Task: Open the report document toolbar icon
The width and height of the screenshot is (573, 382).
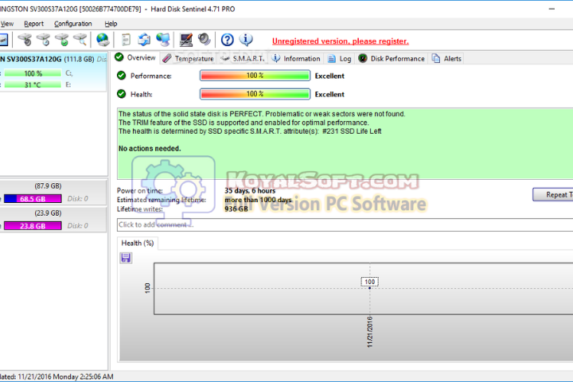Action: 126,40
